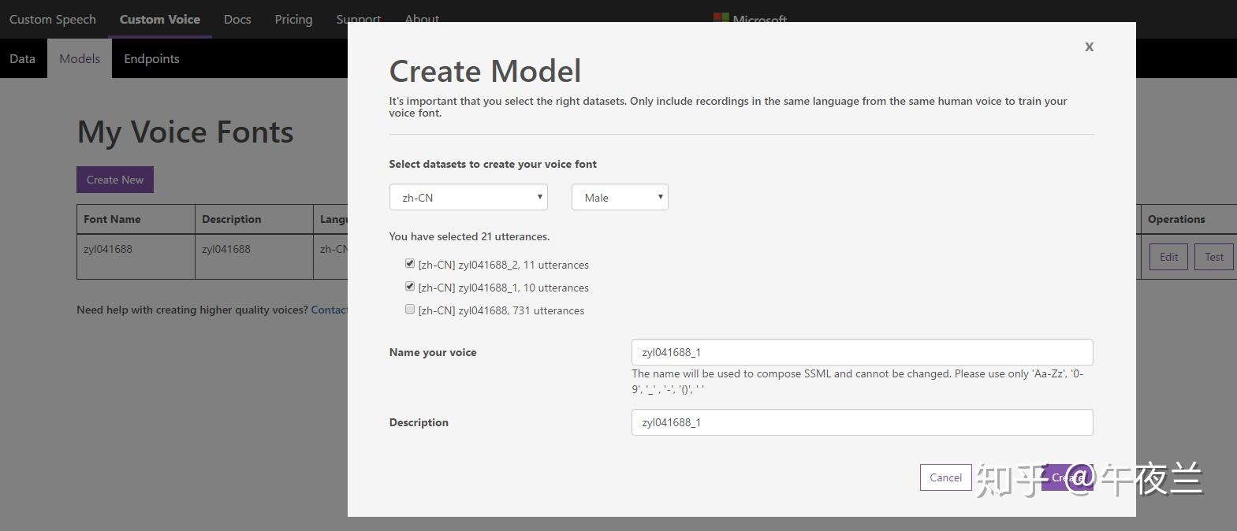Screen dimensions: 1237x531
Task: Uncheck the zyl041688_1 10 utterances checkbox
Action: click(x=410, y=287)
